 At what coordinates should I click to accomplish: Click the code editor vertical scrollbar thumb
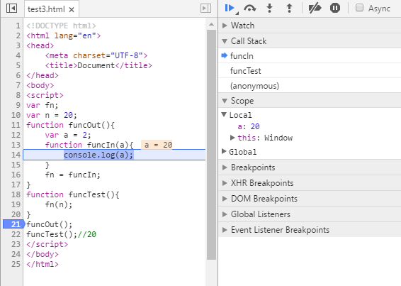(x=211, y=145)
